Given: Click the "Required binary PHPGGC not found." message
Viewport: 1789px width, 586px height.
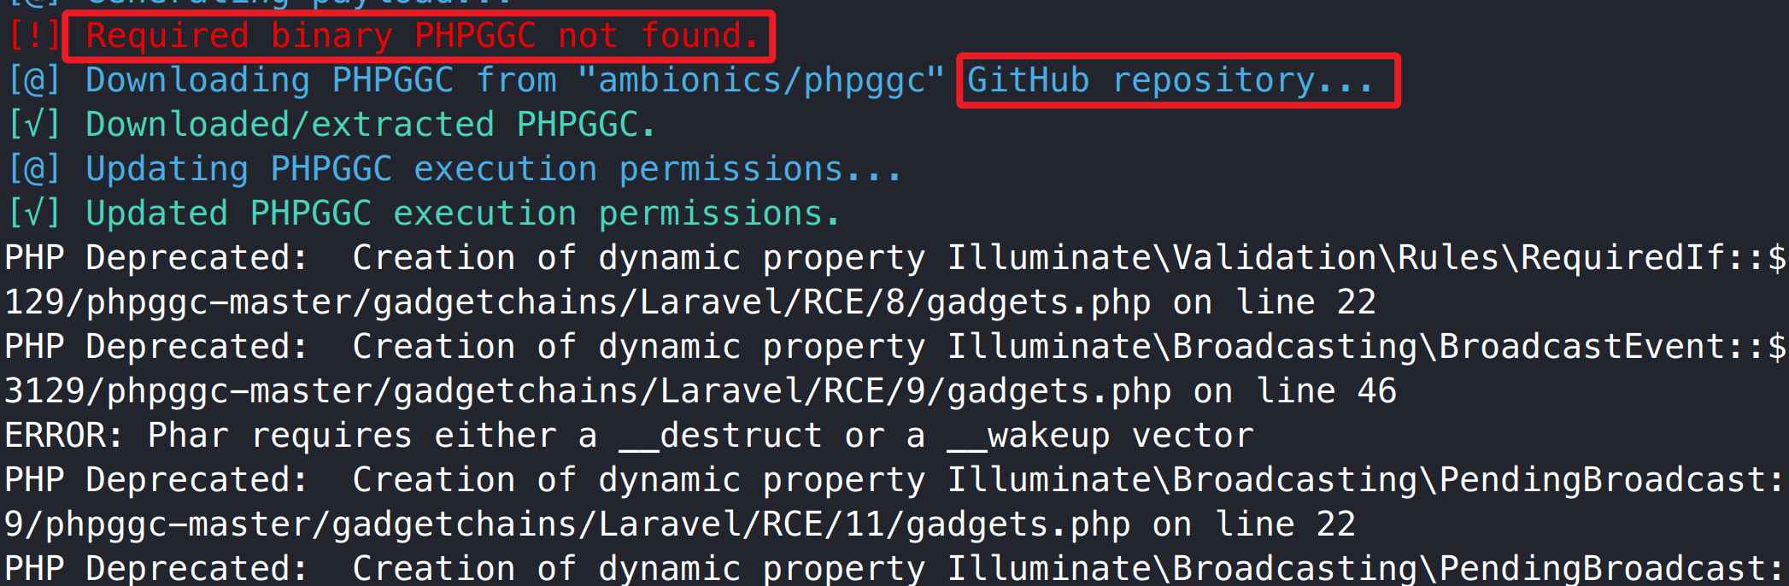Looking at the screenshot, I should tap(422, 36).
